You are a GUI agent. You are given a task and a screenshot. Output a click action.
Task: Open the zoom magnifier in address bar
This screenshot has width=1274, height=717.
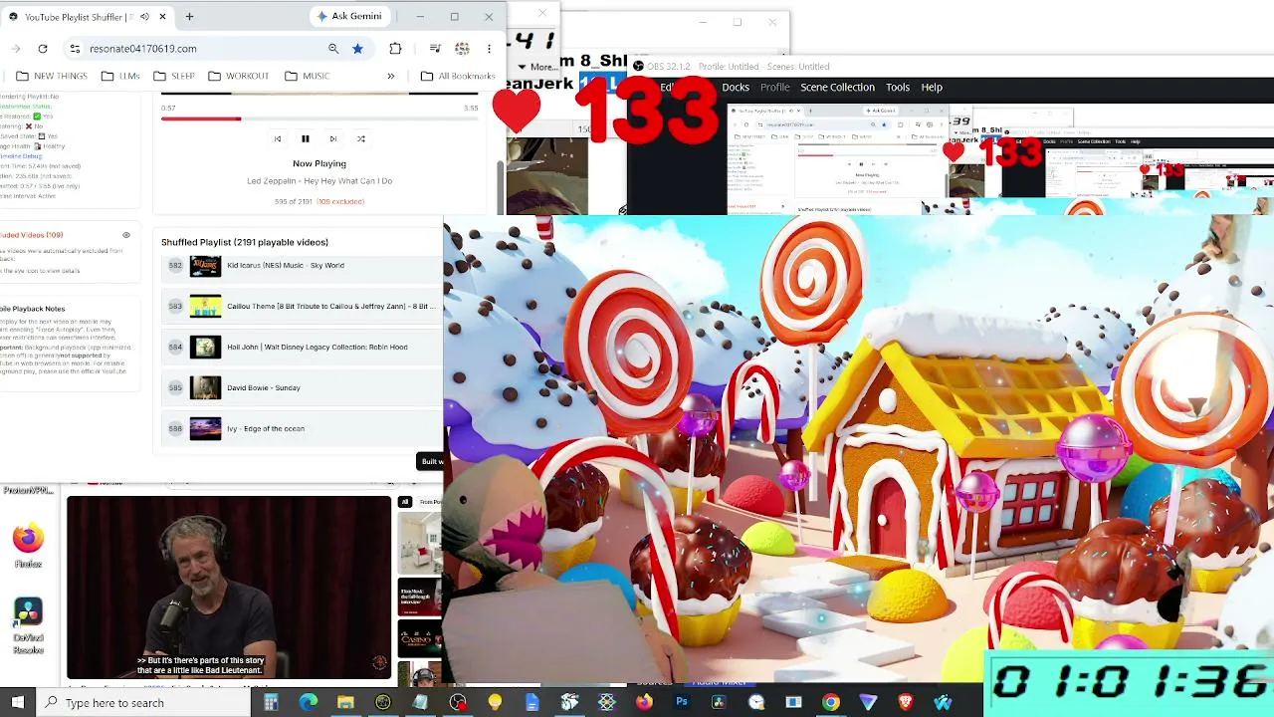[x=333, y=48]
